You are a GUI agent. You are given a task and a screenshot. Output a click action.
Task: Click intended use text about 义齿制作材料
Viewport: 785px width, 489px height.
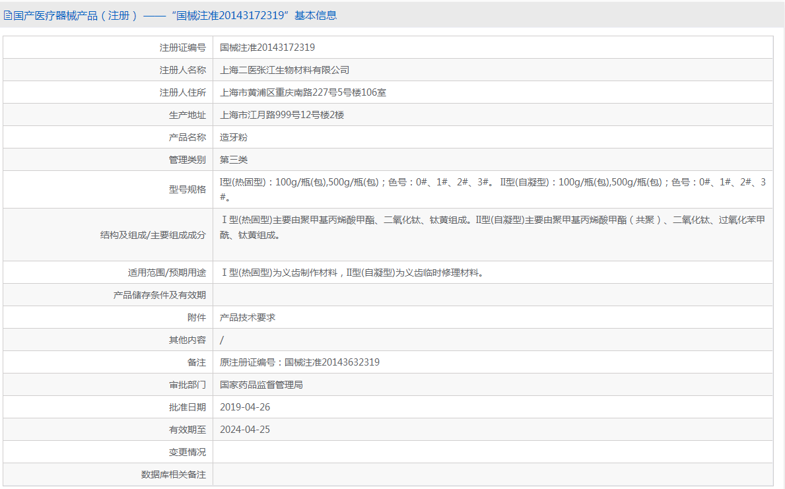353,273
